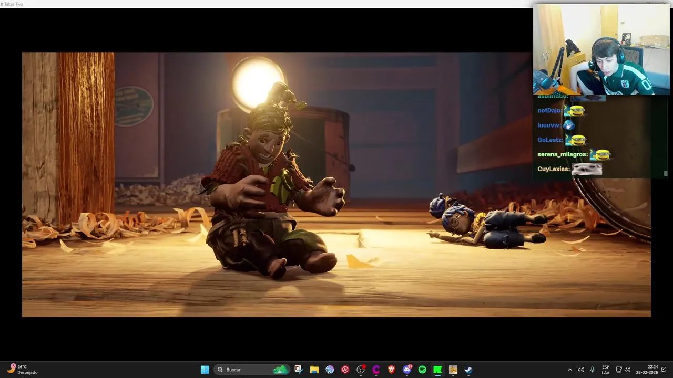673x378 pixels.
Task: Click the It Takes Two window title
Action: pyautogui.click(x=12, y=4)
